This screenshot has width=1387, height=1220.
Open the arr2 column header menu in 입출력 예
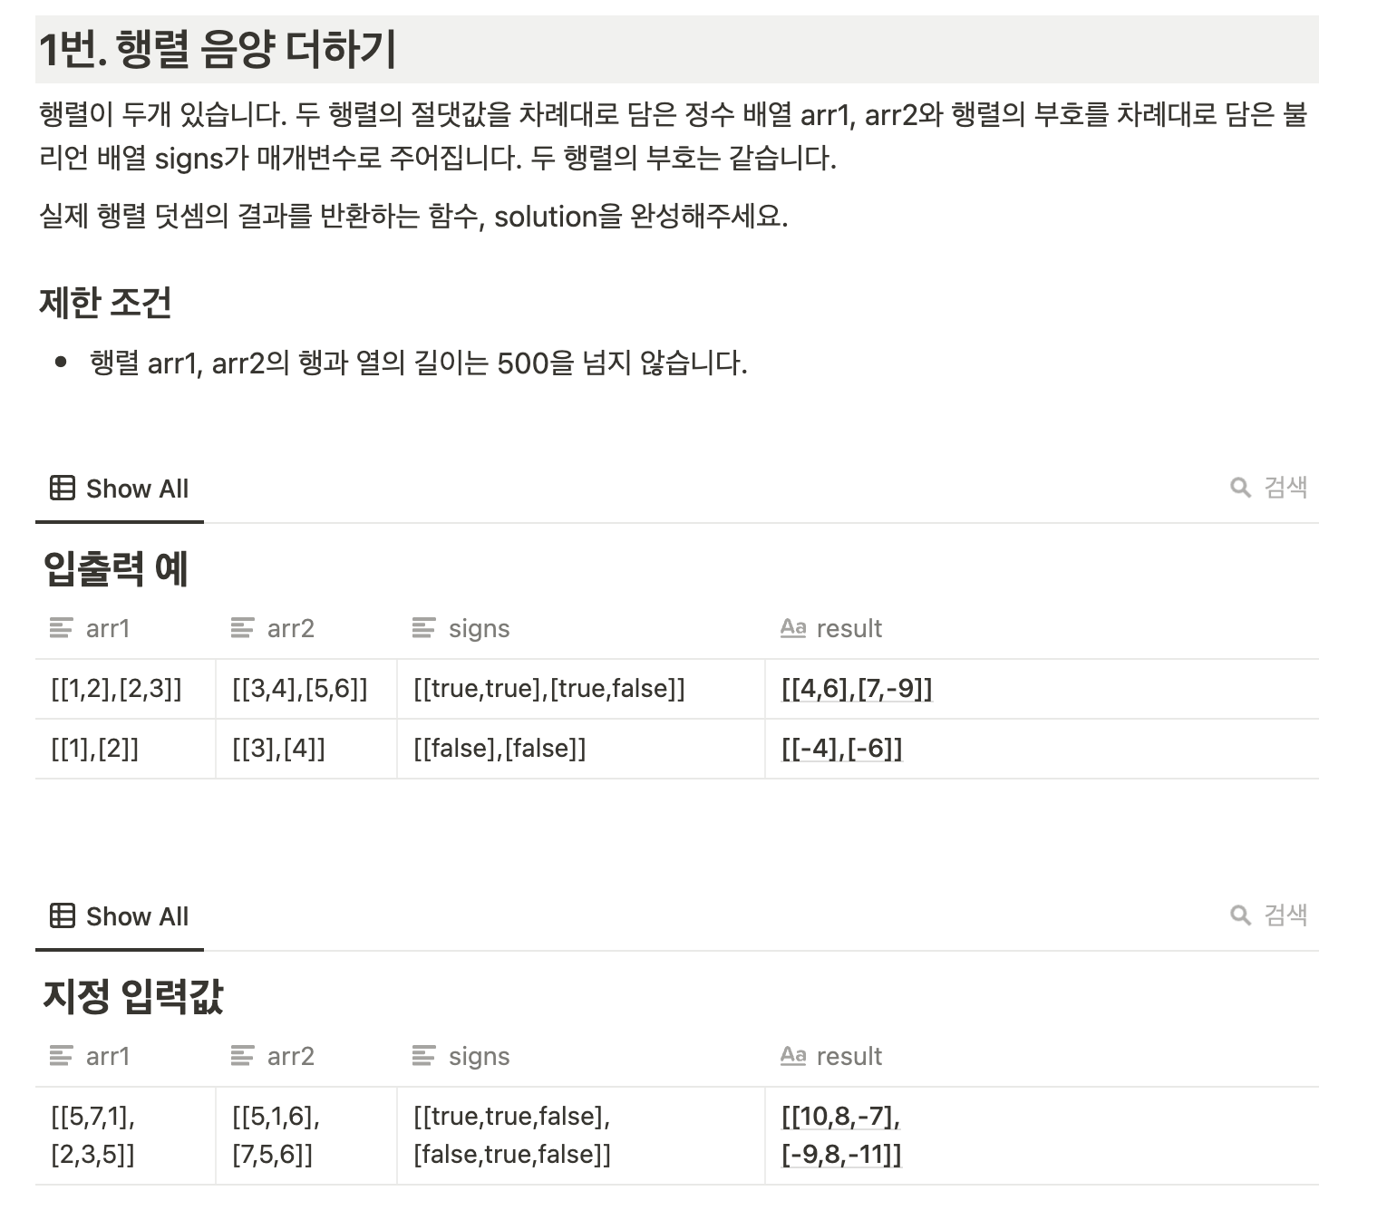(306, 628)
